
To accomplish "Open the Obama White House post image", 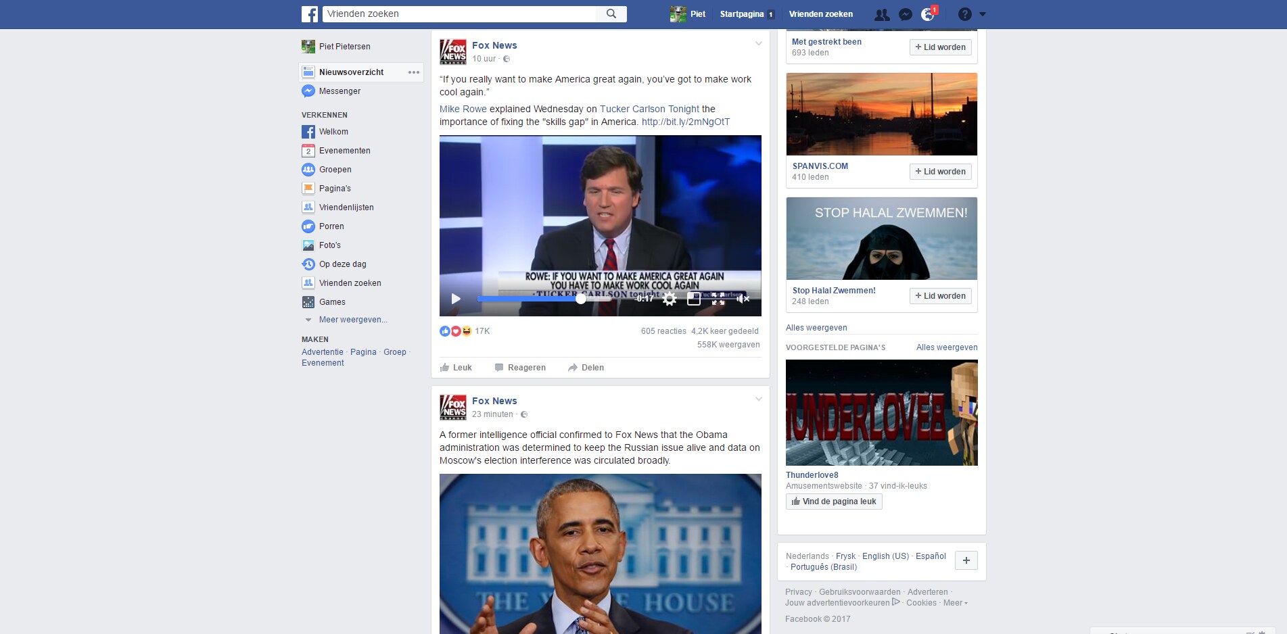I will pos(601,554).
